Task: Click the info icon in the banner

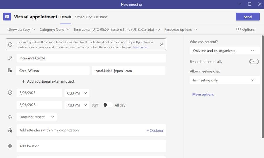Action: [10, 44]
